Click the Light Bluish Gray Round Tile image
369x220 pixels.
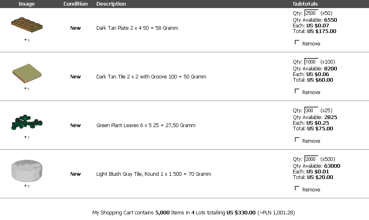(x=27, y=171)
